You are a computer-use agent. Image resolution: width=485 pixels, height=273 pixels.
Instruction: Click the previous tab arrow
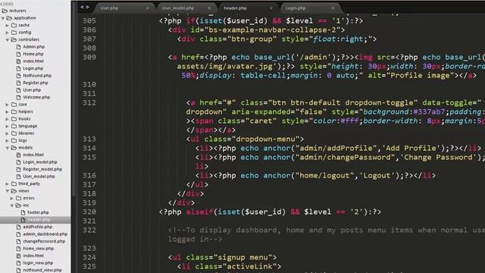tap(82, 7)
